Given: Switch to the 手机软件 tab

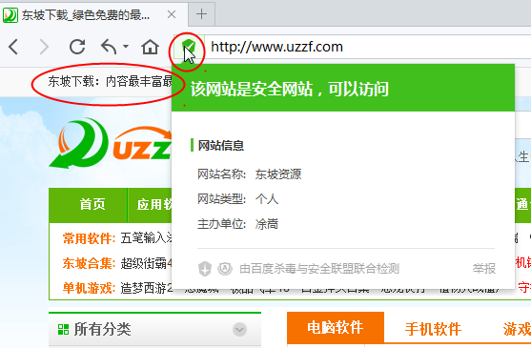Looking at the screenshot, I should pyautogui.click(x=433, y=328).
